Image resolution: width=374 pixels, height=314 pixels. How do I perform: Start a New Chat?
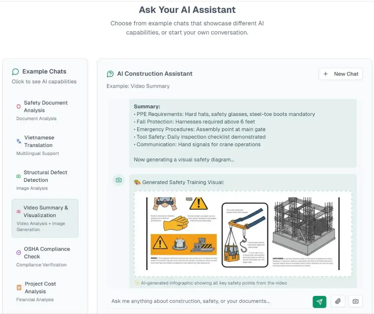341,74
